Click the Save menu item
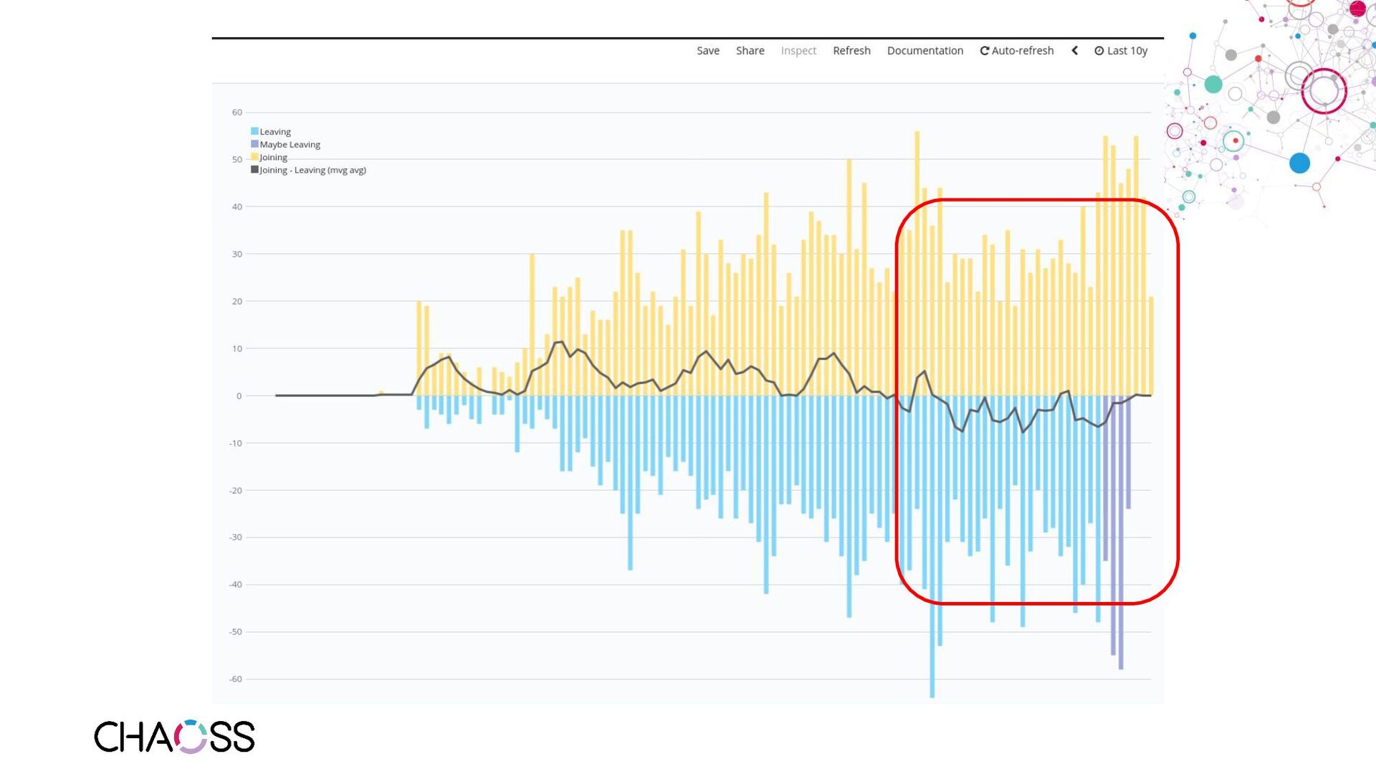The width and height of the screenshot is (1376, 774). [x=707, y=51]
